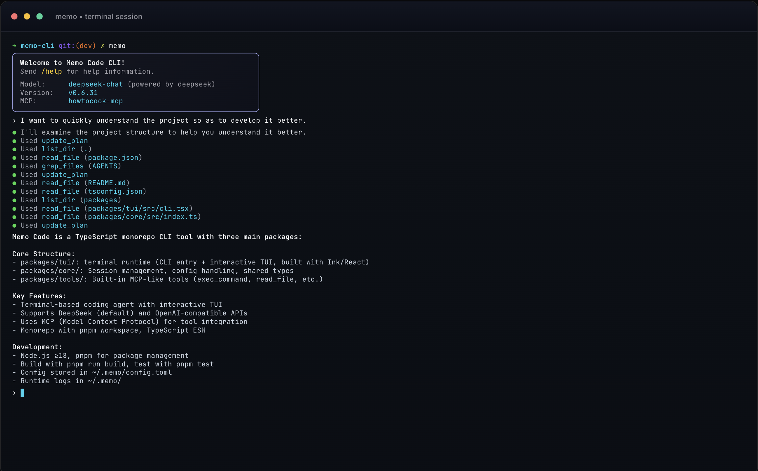Click the yellow minimize circle
The height and width of the screenshot is (471, 758).
pos(27,16)
